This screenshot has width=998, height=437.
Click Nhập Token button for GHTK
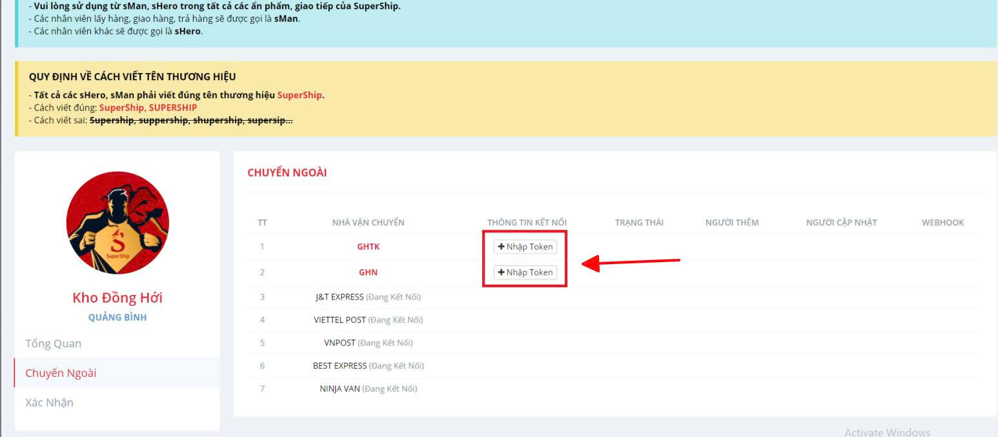(525, 247)
